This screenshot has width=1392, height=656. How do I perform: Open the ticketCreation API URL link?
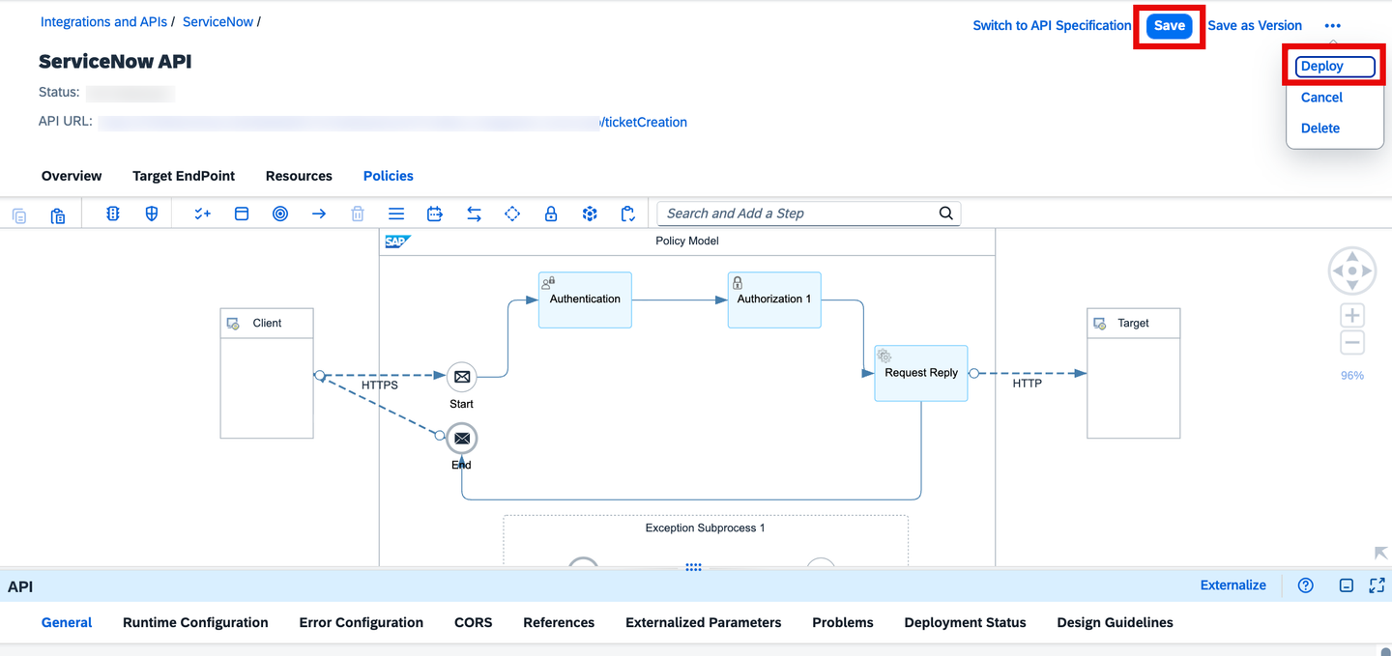(644, 123)
